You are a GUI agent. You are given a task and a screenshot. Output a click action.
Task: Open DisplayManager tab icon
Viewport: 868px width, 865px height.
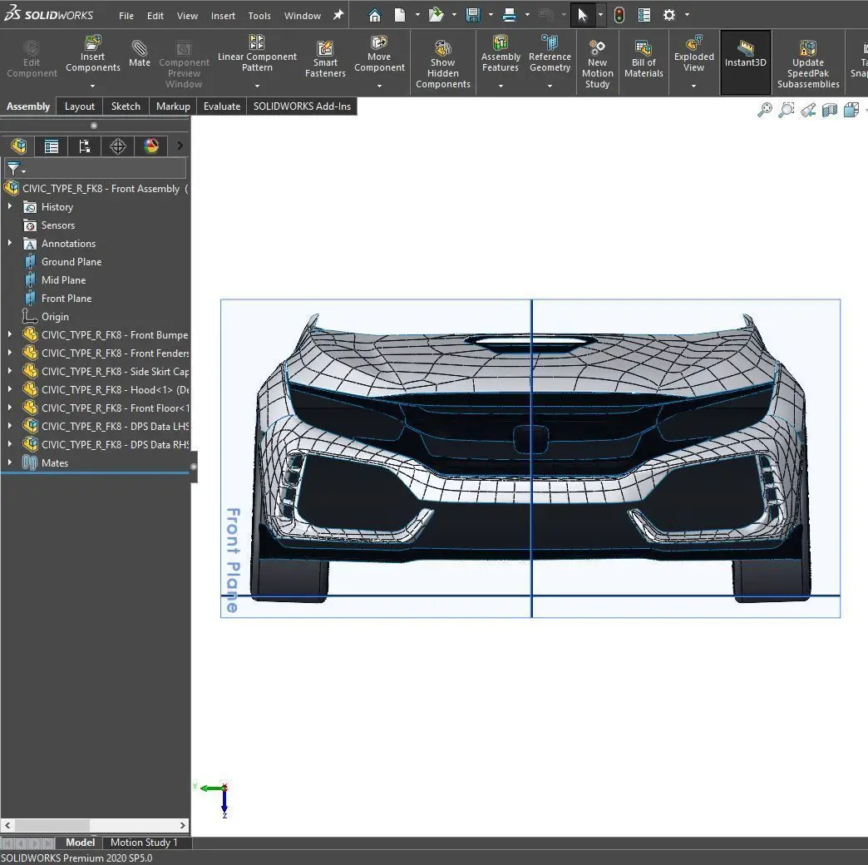[151, 146]
